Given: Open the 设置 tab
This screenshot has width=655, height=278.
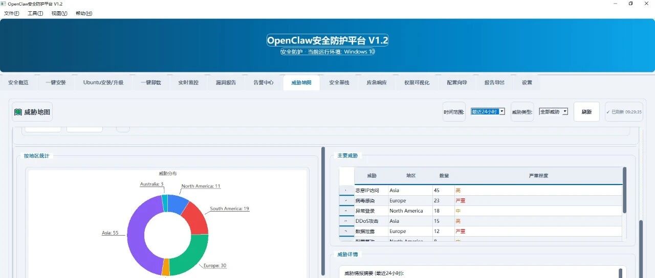Looking at the screenshot, I should click(x=527, y=82).
